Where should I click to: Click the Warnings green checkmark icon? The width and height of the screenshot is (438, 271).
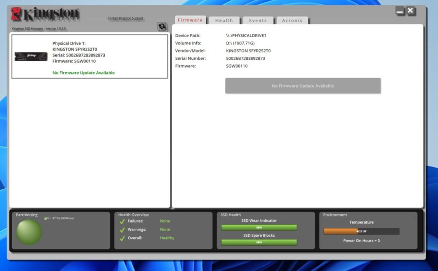122,230
